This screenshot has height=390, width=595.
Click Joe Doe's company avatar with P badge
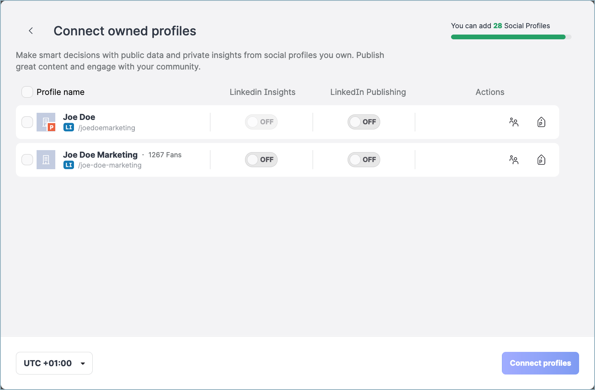46,122
